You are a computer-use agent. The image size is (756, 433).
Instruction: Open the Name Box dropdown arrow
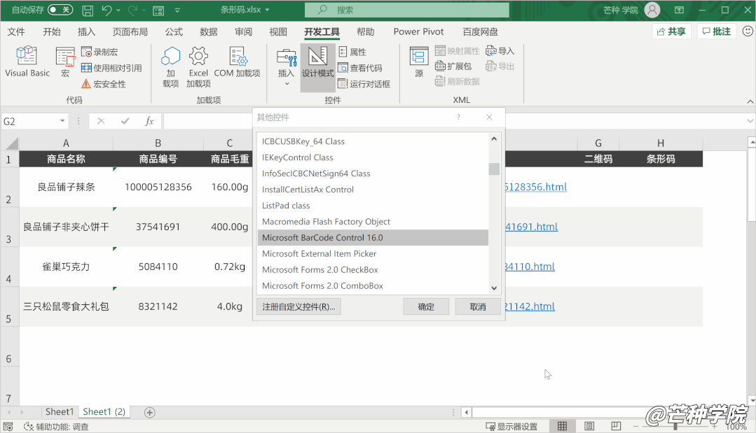(x=62, y=121)
